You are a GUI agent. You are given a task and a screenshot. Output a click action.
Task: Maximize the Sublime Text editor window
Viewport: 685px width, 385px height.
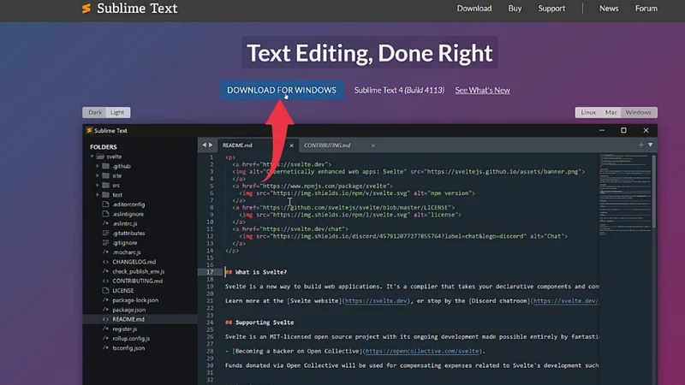pos(623,131)
